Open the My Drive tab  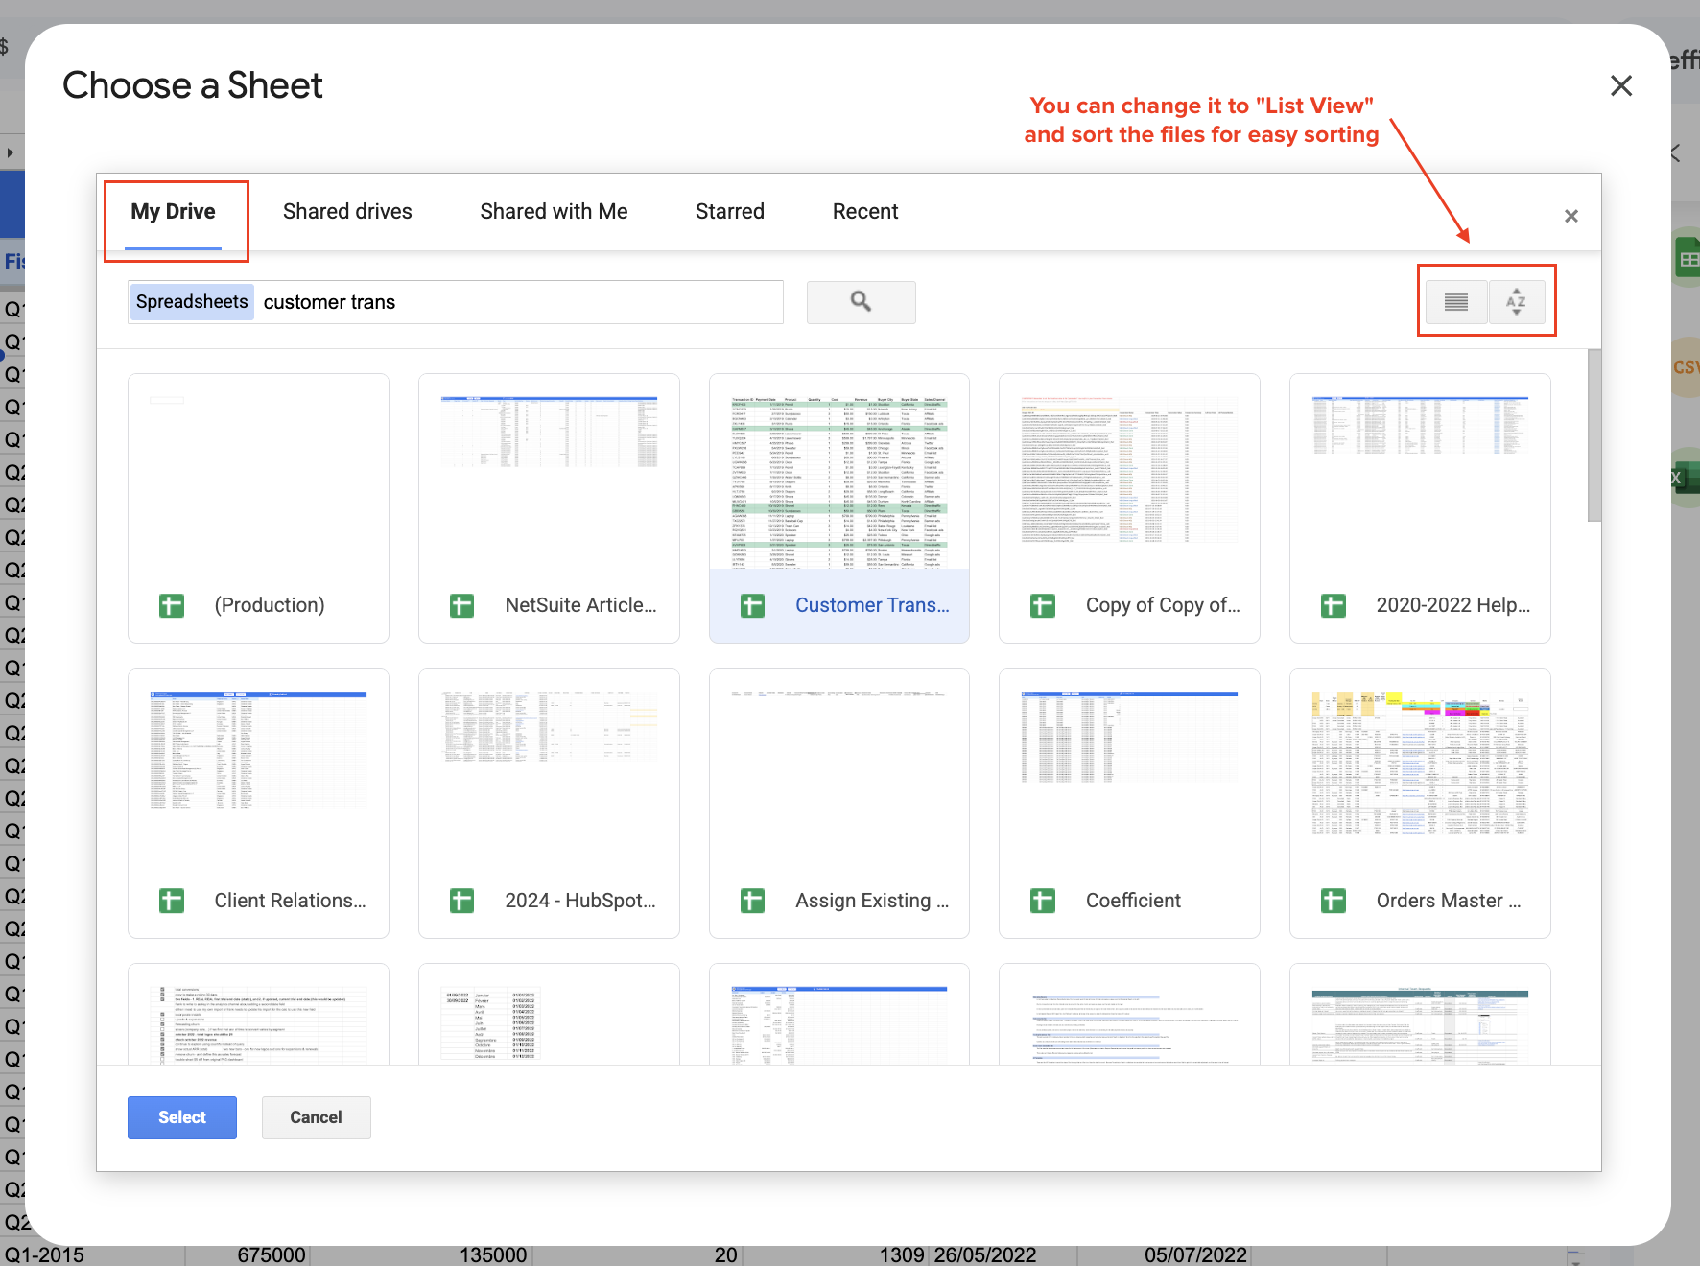tap(173, 212)
